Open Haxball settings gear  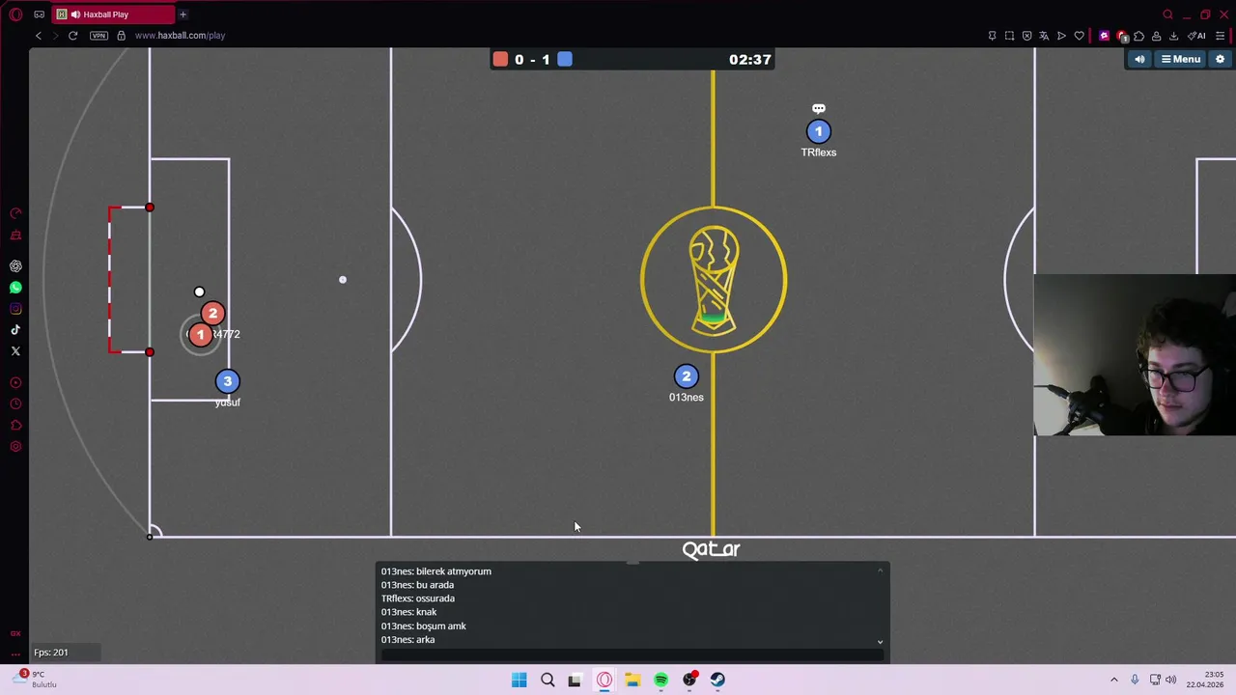coord(1220,60)
